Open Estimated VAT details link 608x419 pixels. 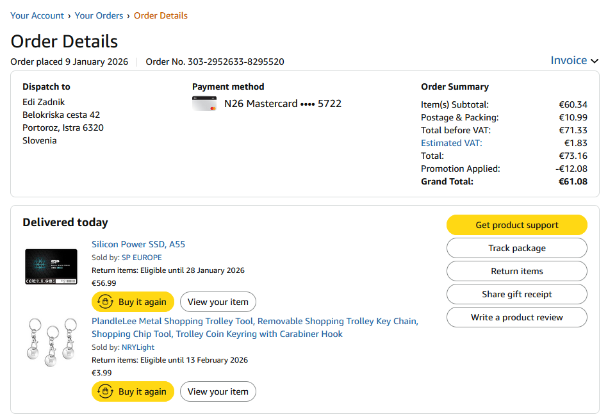point(451,143)
